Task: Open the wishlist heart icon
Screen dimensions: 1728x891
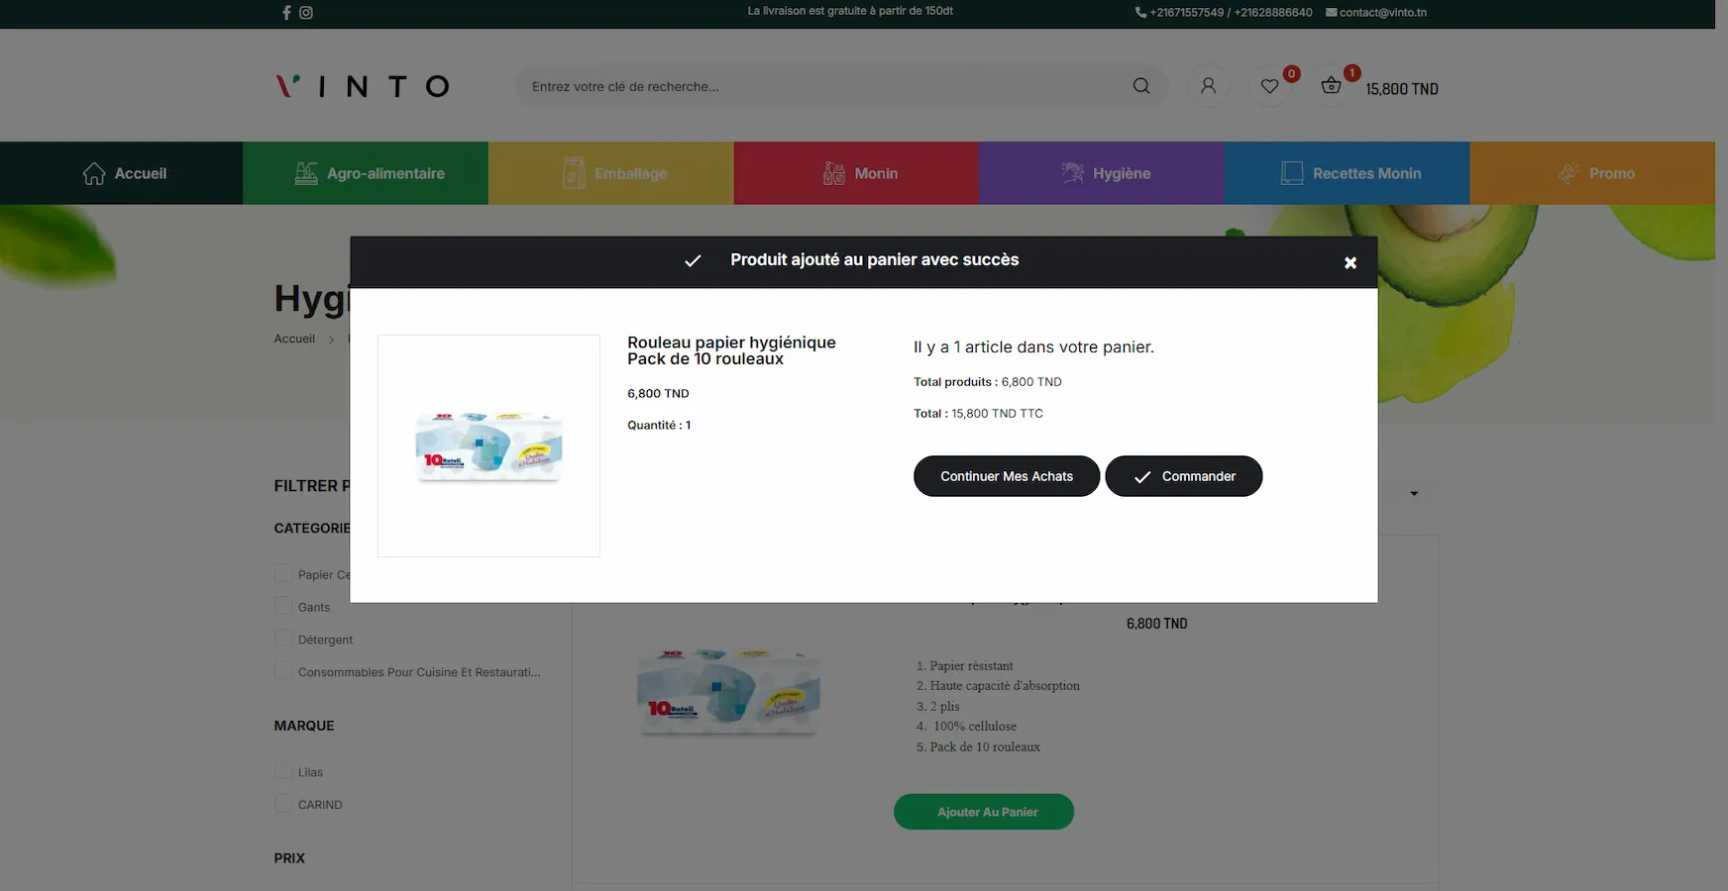Action: pos(1269,86)
